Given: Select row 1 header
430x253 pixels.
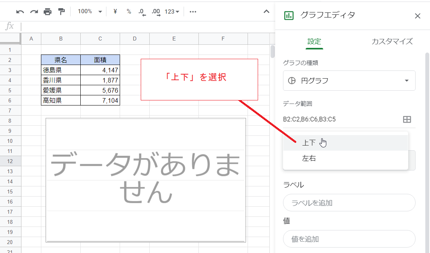Looking at the screenshot, I should click(x=10, y=50).
